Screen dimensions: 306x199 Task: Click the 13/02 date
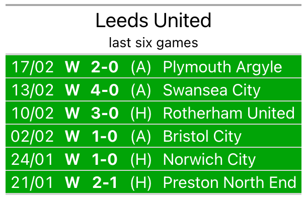(x=32, y=90)
